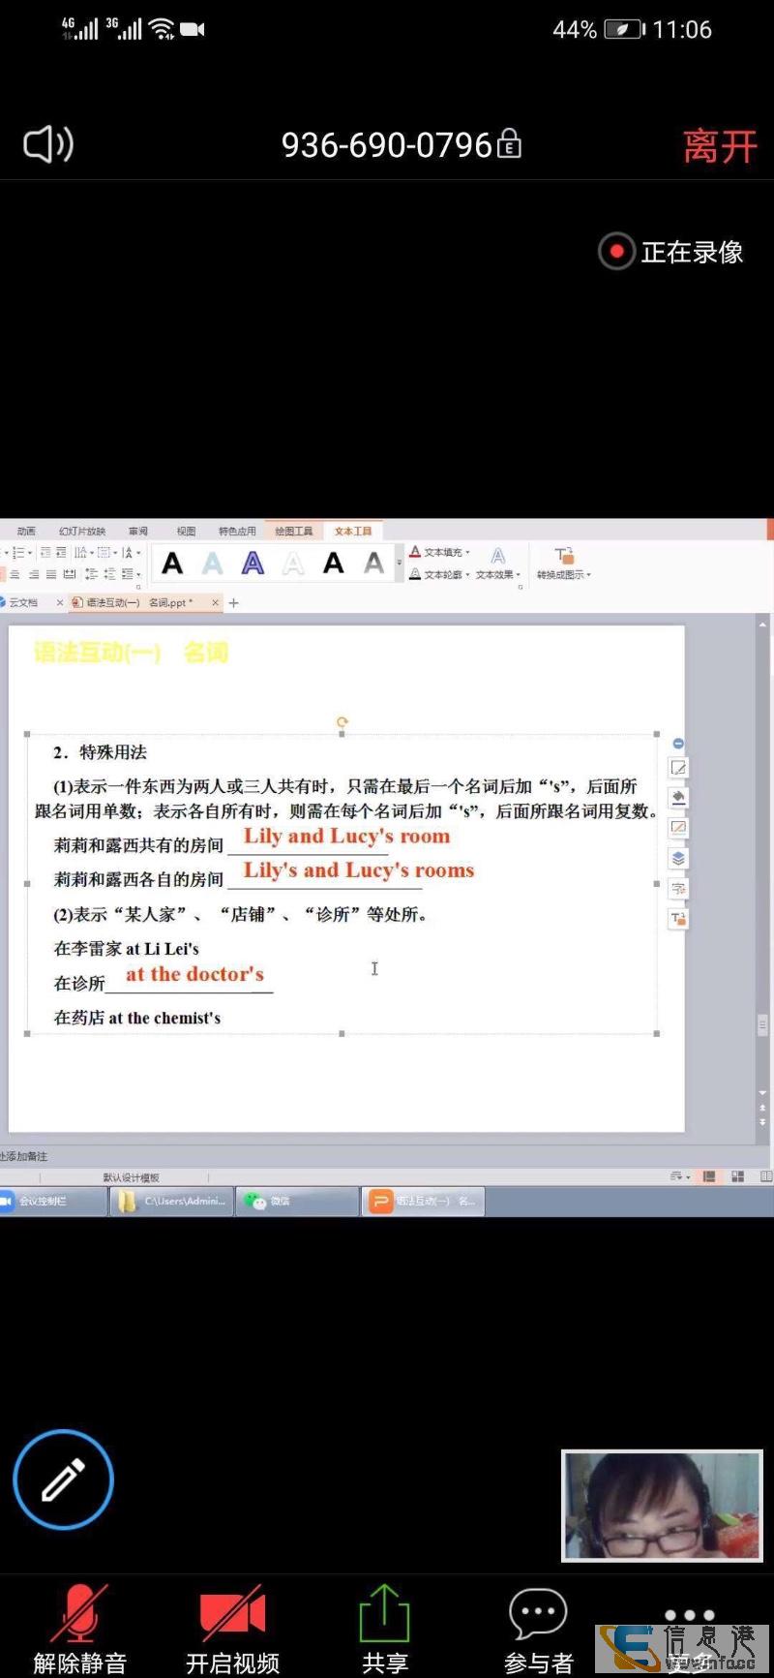This screenshot has width=774, height=1678.
Task: Tap the meeting lock icon beside ID
Action: (x=509, y=145)
